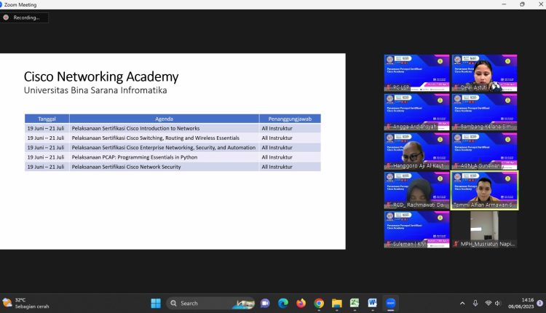Click the notification badge beside the date
This screenshot has height=313, width=546.
[539, 304]
